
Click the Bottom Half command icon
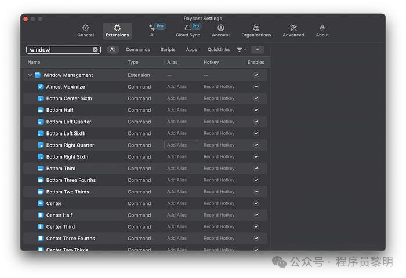(x=41, y=110)
